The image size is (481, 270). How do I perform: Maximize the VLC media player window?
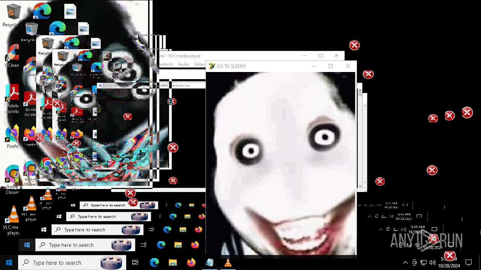coord(321,56)
